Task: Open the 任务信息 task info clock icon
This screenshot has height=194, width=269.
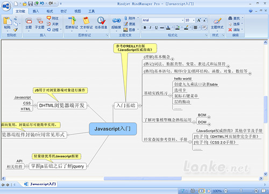Action: [x=101, y=20]
